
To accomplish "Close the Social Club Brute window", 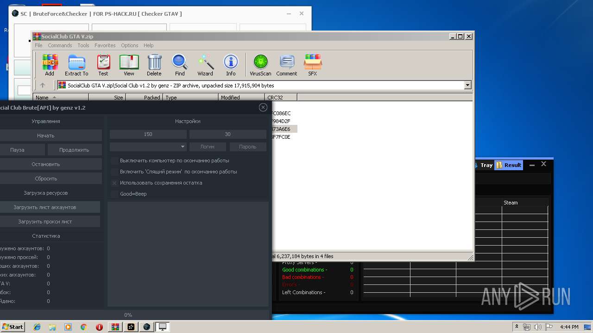I will pyautogui.click(x=263, y=107).
